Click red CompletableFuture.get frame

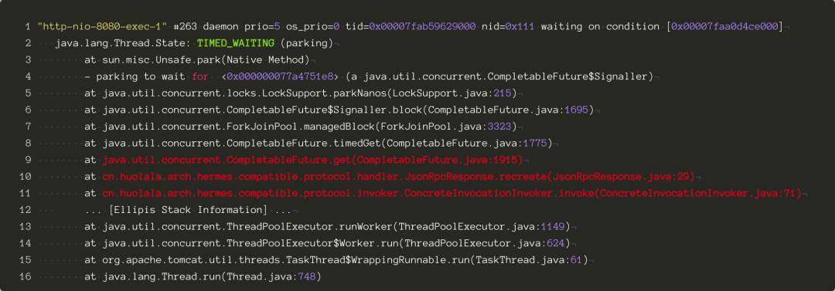(313, 160)
